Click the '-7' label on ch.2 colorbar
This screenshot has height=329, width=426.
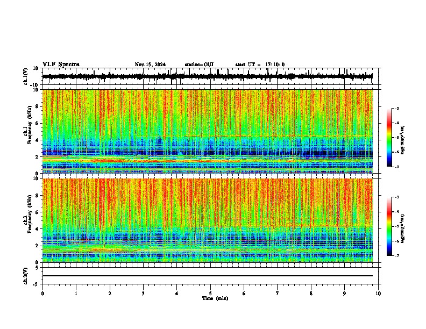point(396,255)
